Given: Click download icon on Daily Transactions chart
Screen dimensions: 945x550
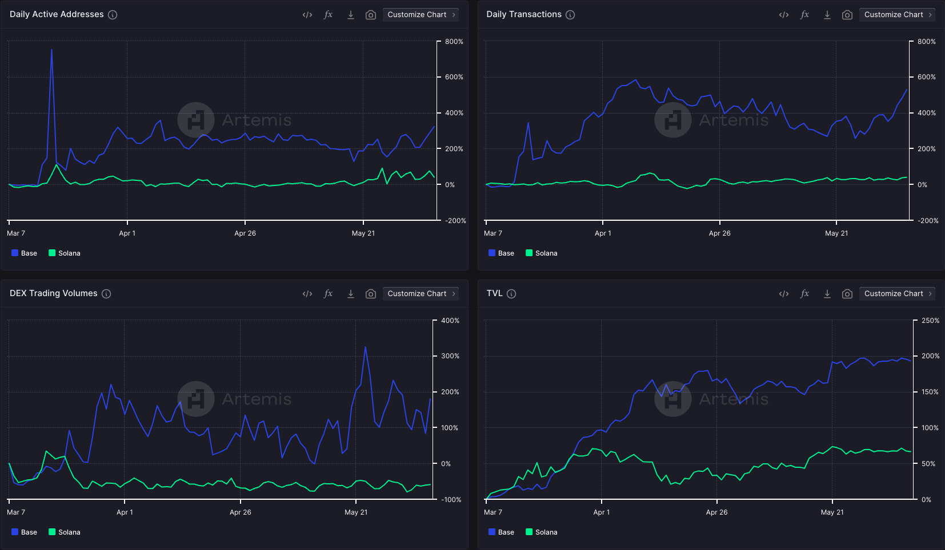Looking at the screenshot, I should click(827, 15).
